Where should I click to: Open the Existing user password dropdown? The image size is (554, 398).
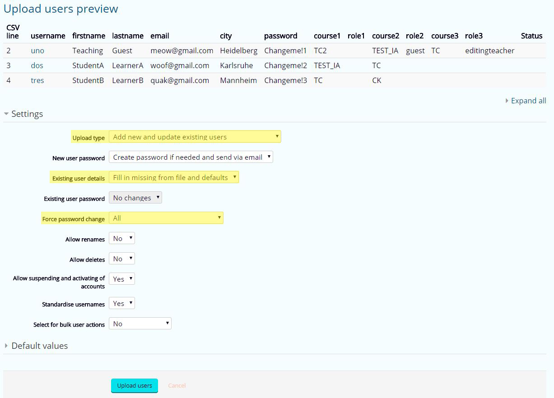coord(135,198)
